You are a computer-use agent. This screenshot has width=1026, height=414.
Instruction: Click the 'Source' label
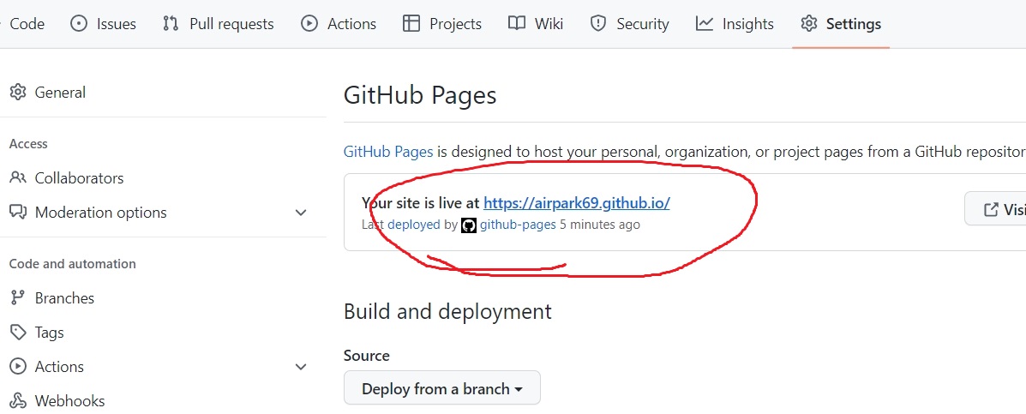367,356
